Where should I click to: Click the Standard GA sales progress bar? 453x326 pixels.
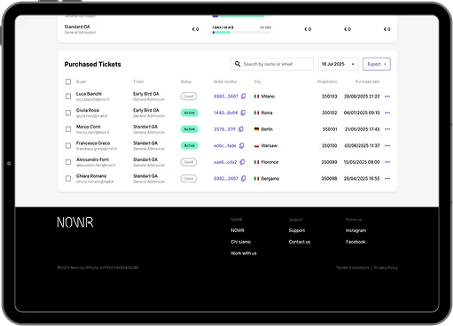(242, 33)
